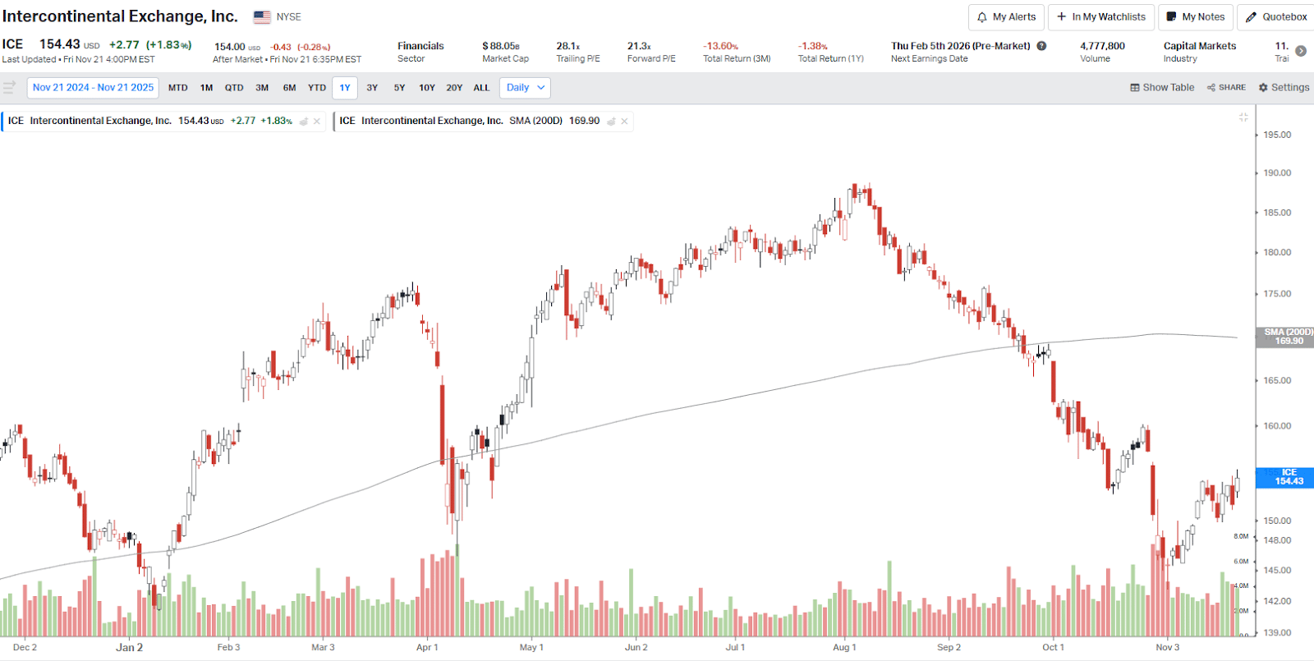
Task: Click the NYSE exchange label
Action: 289,16
